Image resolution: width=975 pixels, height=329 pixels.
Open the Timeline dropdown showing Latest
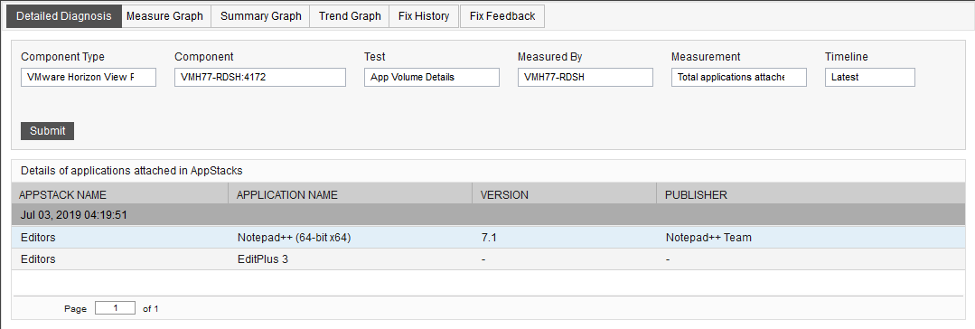870,77
